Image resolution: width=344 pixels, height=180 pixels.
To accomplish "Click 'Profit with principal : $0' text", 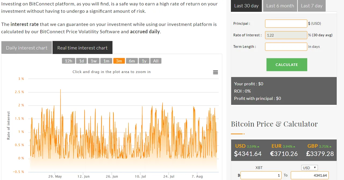I will tap(257, 98).
